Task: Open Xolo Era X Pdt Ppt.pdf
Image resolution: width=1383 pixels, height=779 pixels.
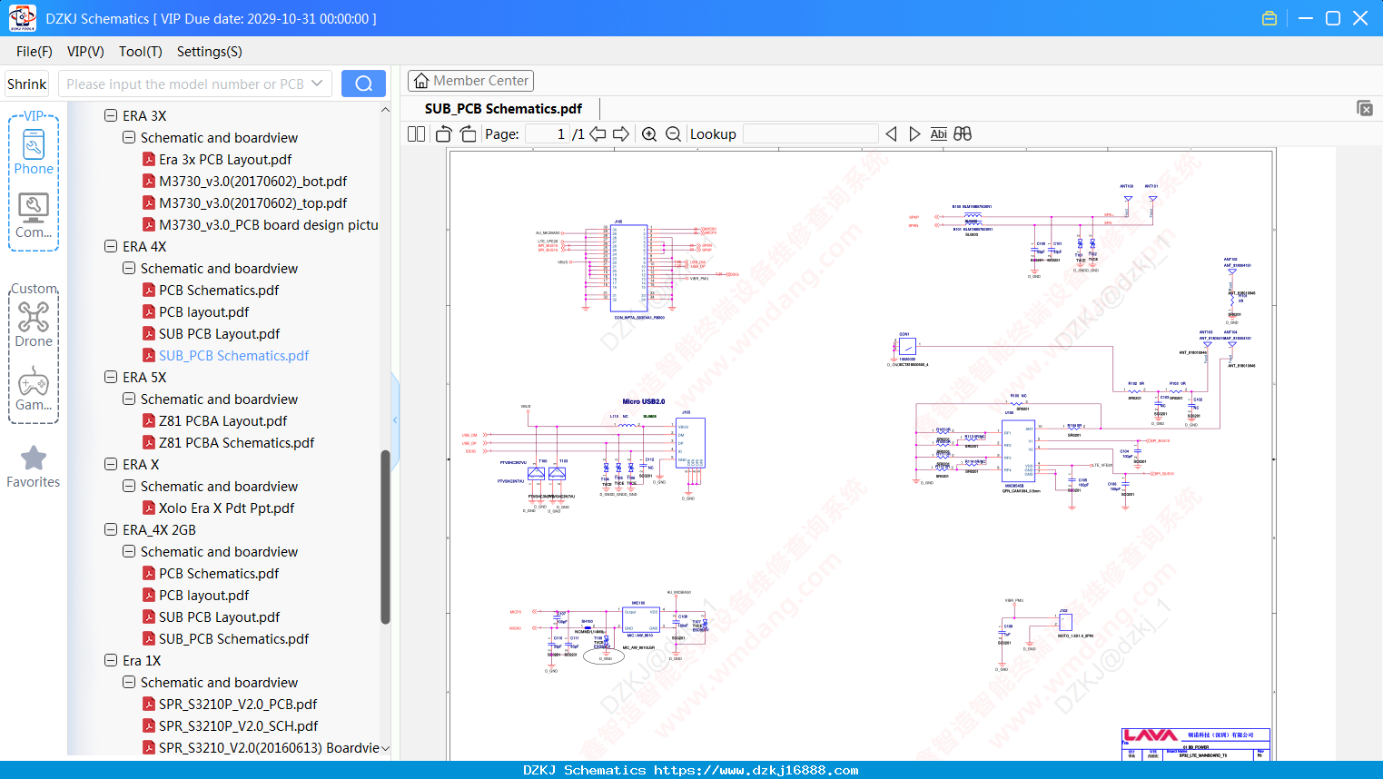Action: click(227, 508)
